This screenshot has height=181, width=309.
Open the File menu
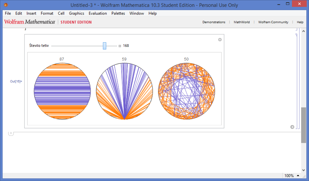point(8,13)
